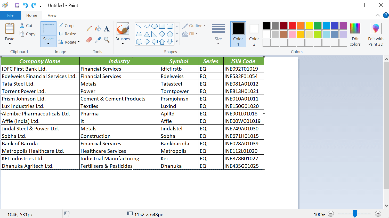Click the Redo arrow icon
The height and width of the screenshot is (218, 389).
pos(34,5)
